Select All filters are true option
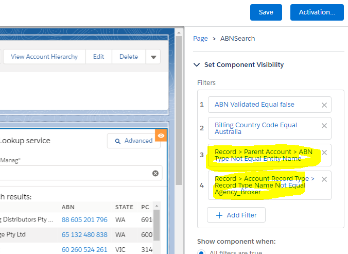The height and width of the screenshot is (254, 348). [201, 252]
